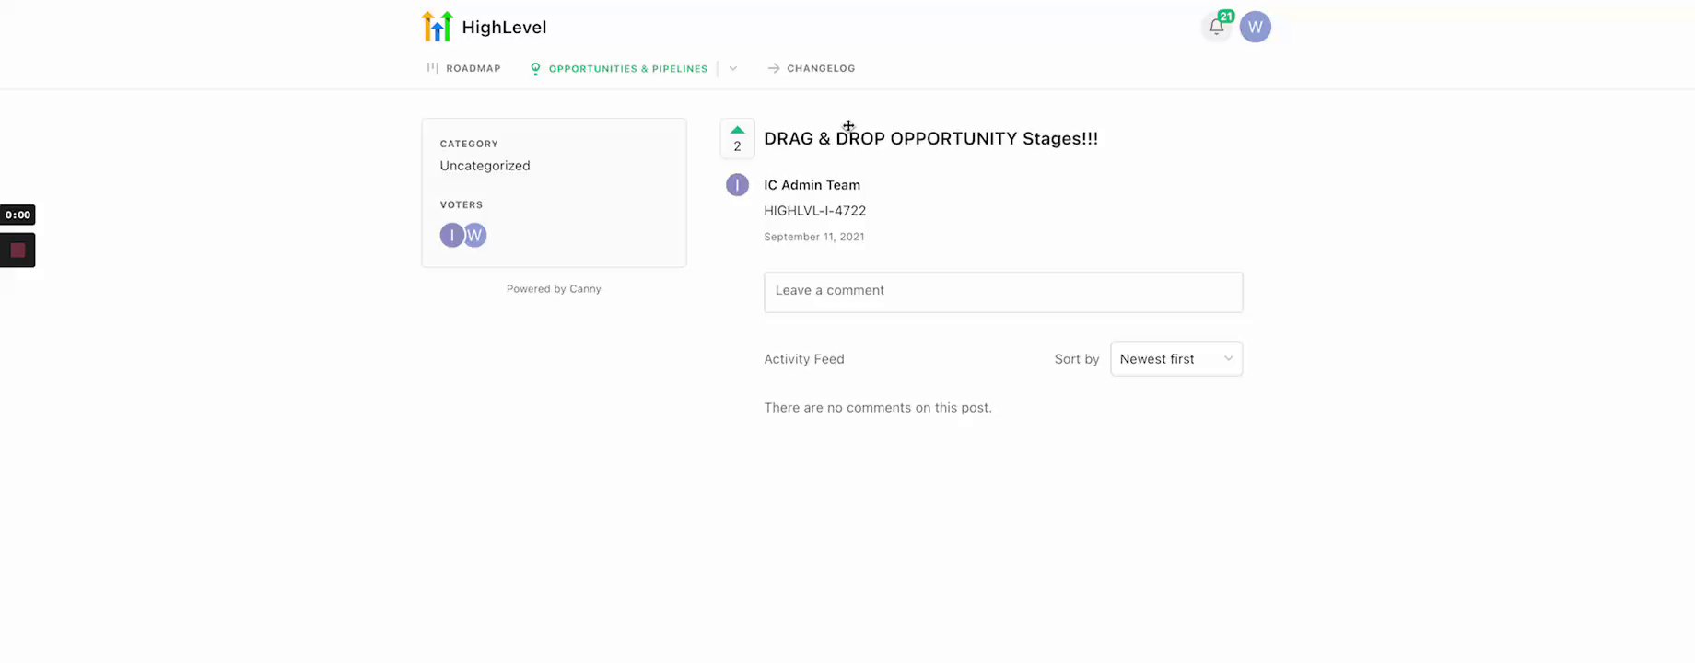Follow the Powered by Canny link
Image resolution: width=1695 pixels, height=663 pixels.
pos(554,289)
